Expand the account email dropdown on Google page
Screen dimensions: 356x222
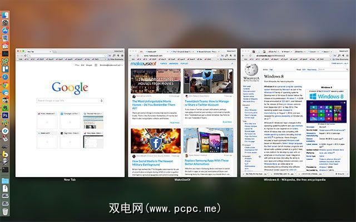[x=111, y=65]
